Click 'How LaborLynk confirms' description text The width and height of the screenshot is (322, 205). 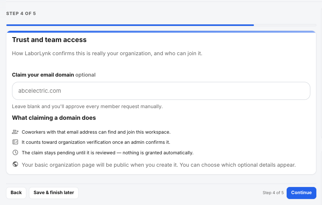click(107, 54)
